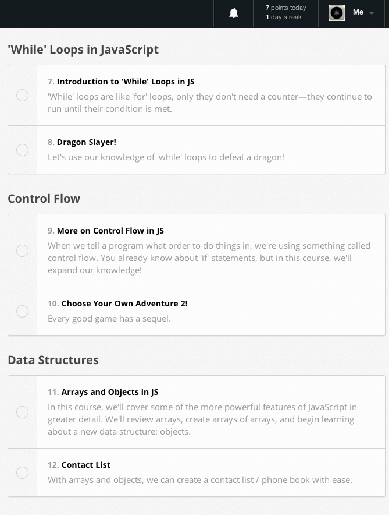Select completion circle for Introduction to 'While' Loops
Image resolution: width=389 pixels, height=515 pixels.
22,95
